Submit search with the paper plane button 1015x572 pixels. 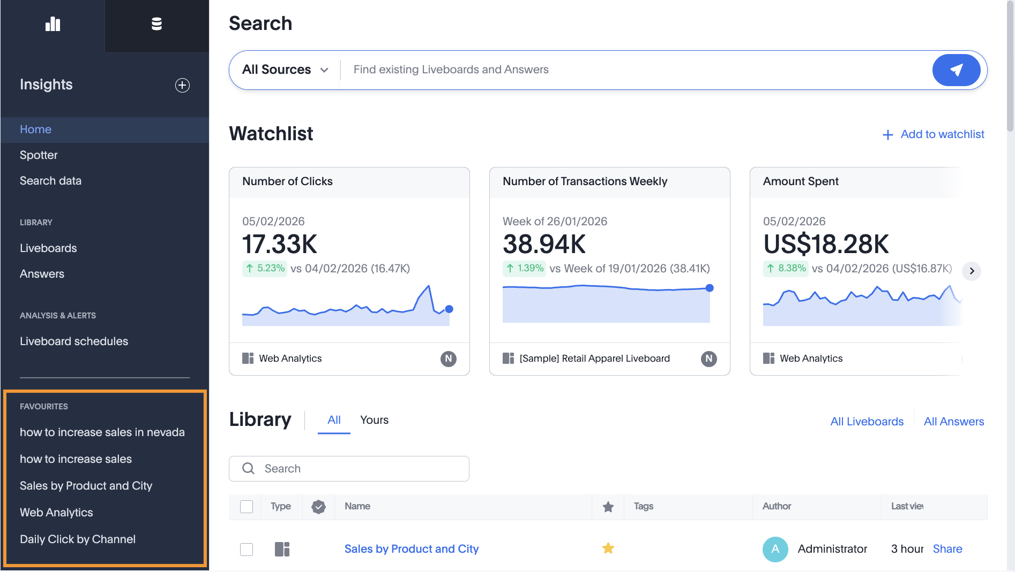pyautogui.click(x=956, y=70)
